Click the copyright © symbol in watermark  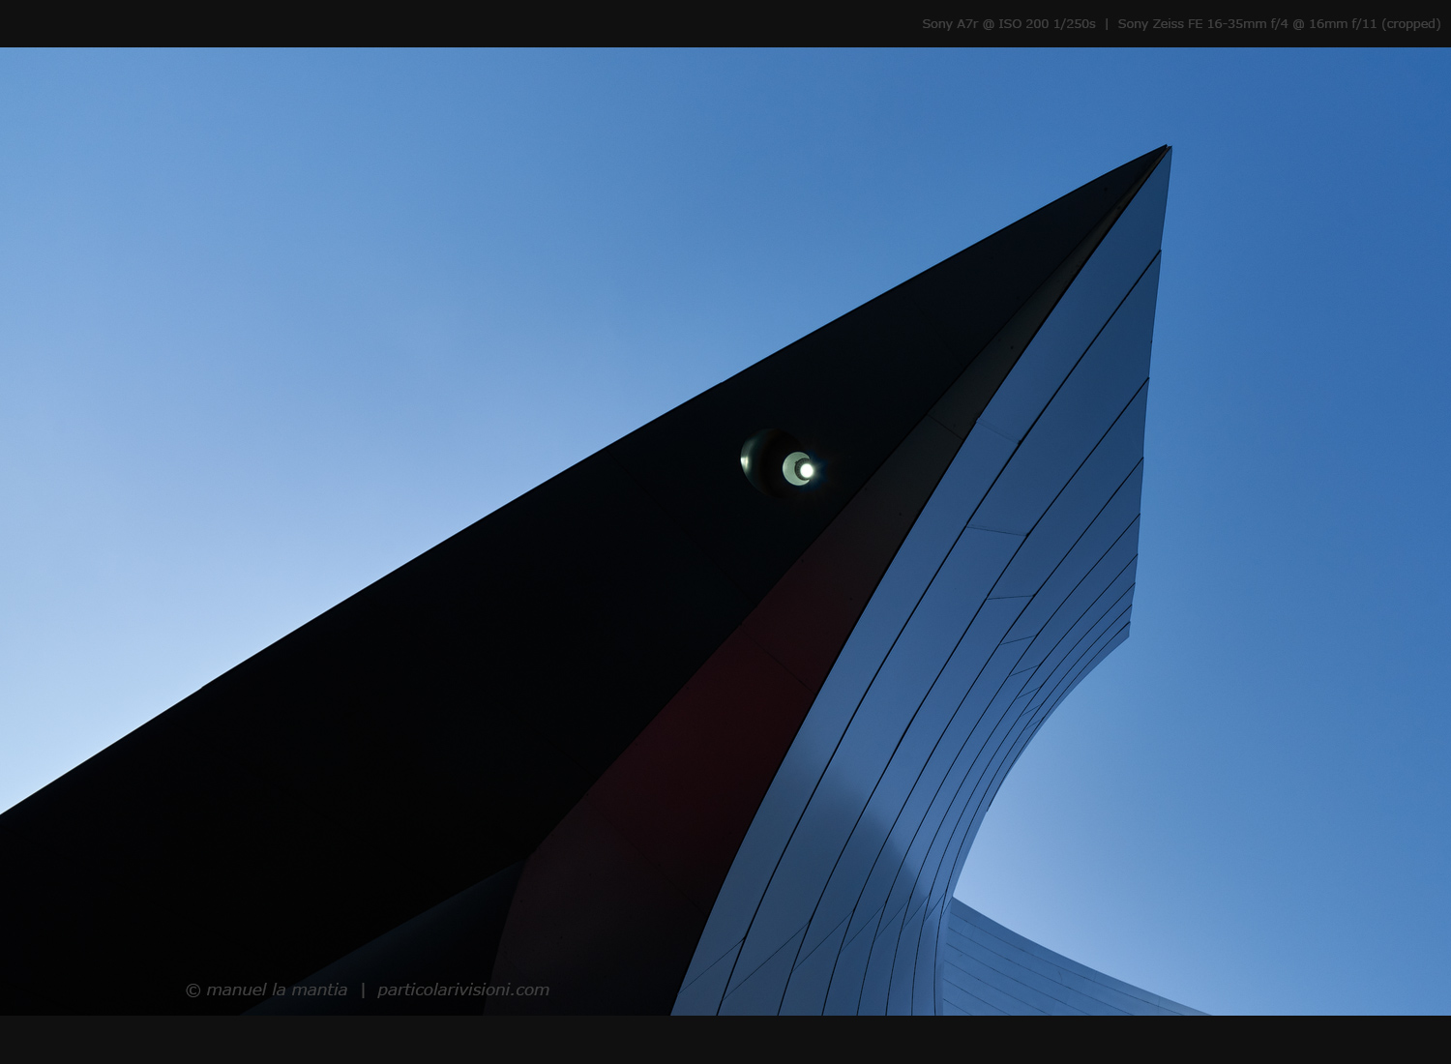point(192,990)
